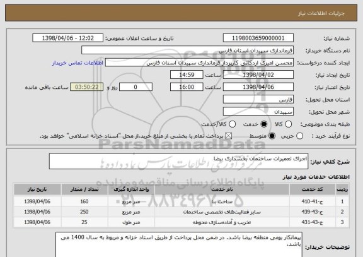Select service code ج-43-431 cell
Image resolution: width=363 pixels, height=257 pixels.
313,222
